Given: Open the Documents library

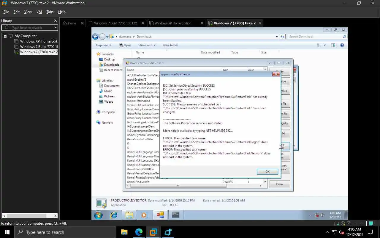Looking at the screenshot, I should click(x=109, y=86).
